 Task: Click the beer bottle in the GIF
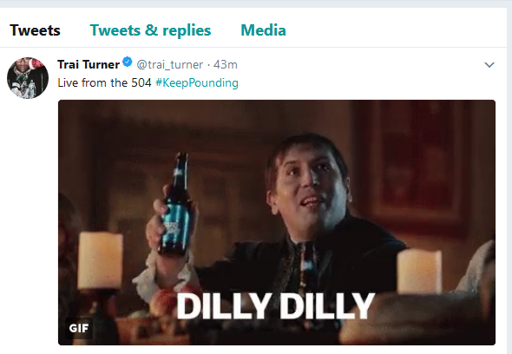click(x=176, y=205)
